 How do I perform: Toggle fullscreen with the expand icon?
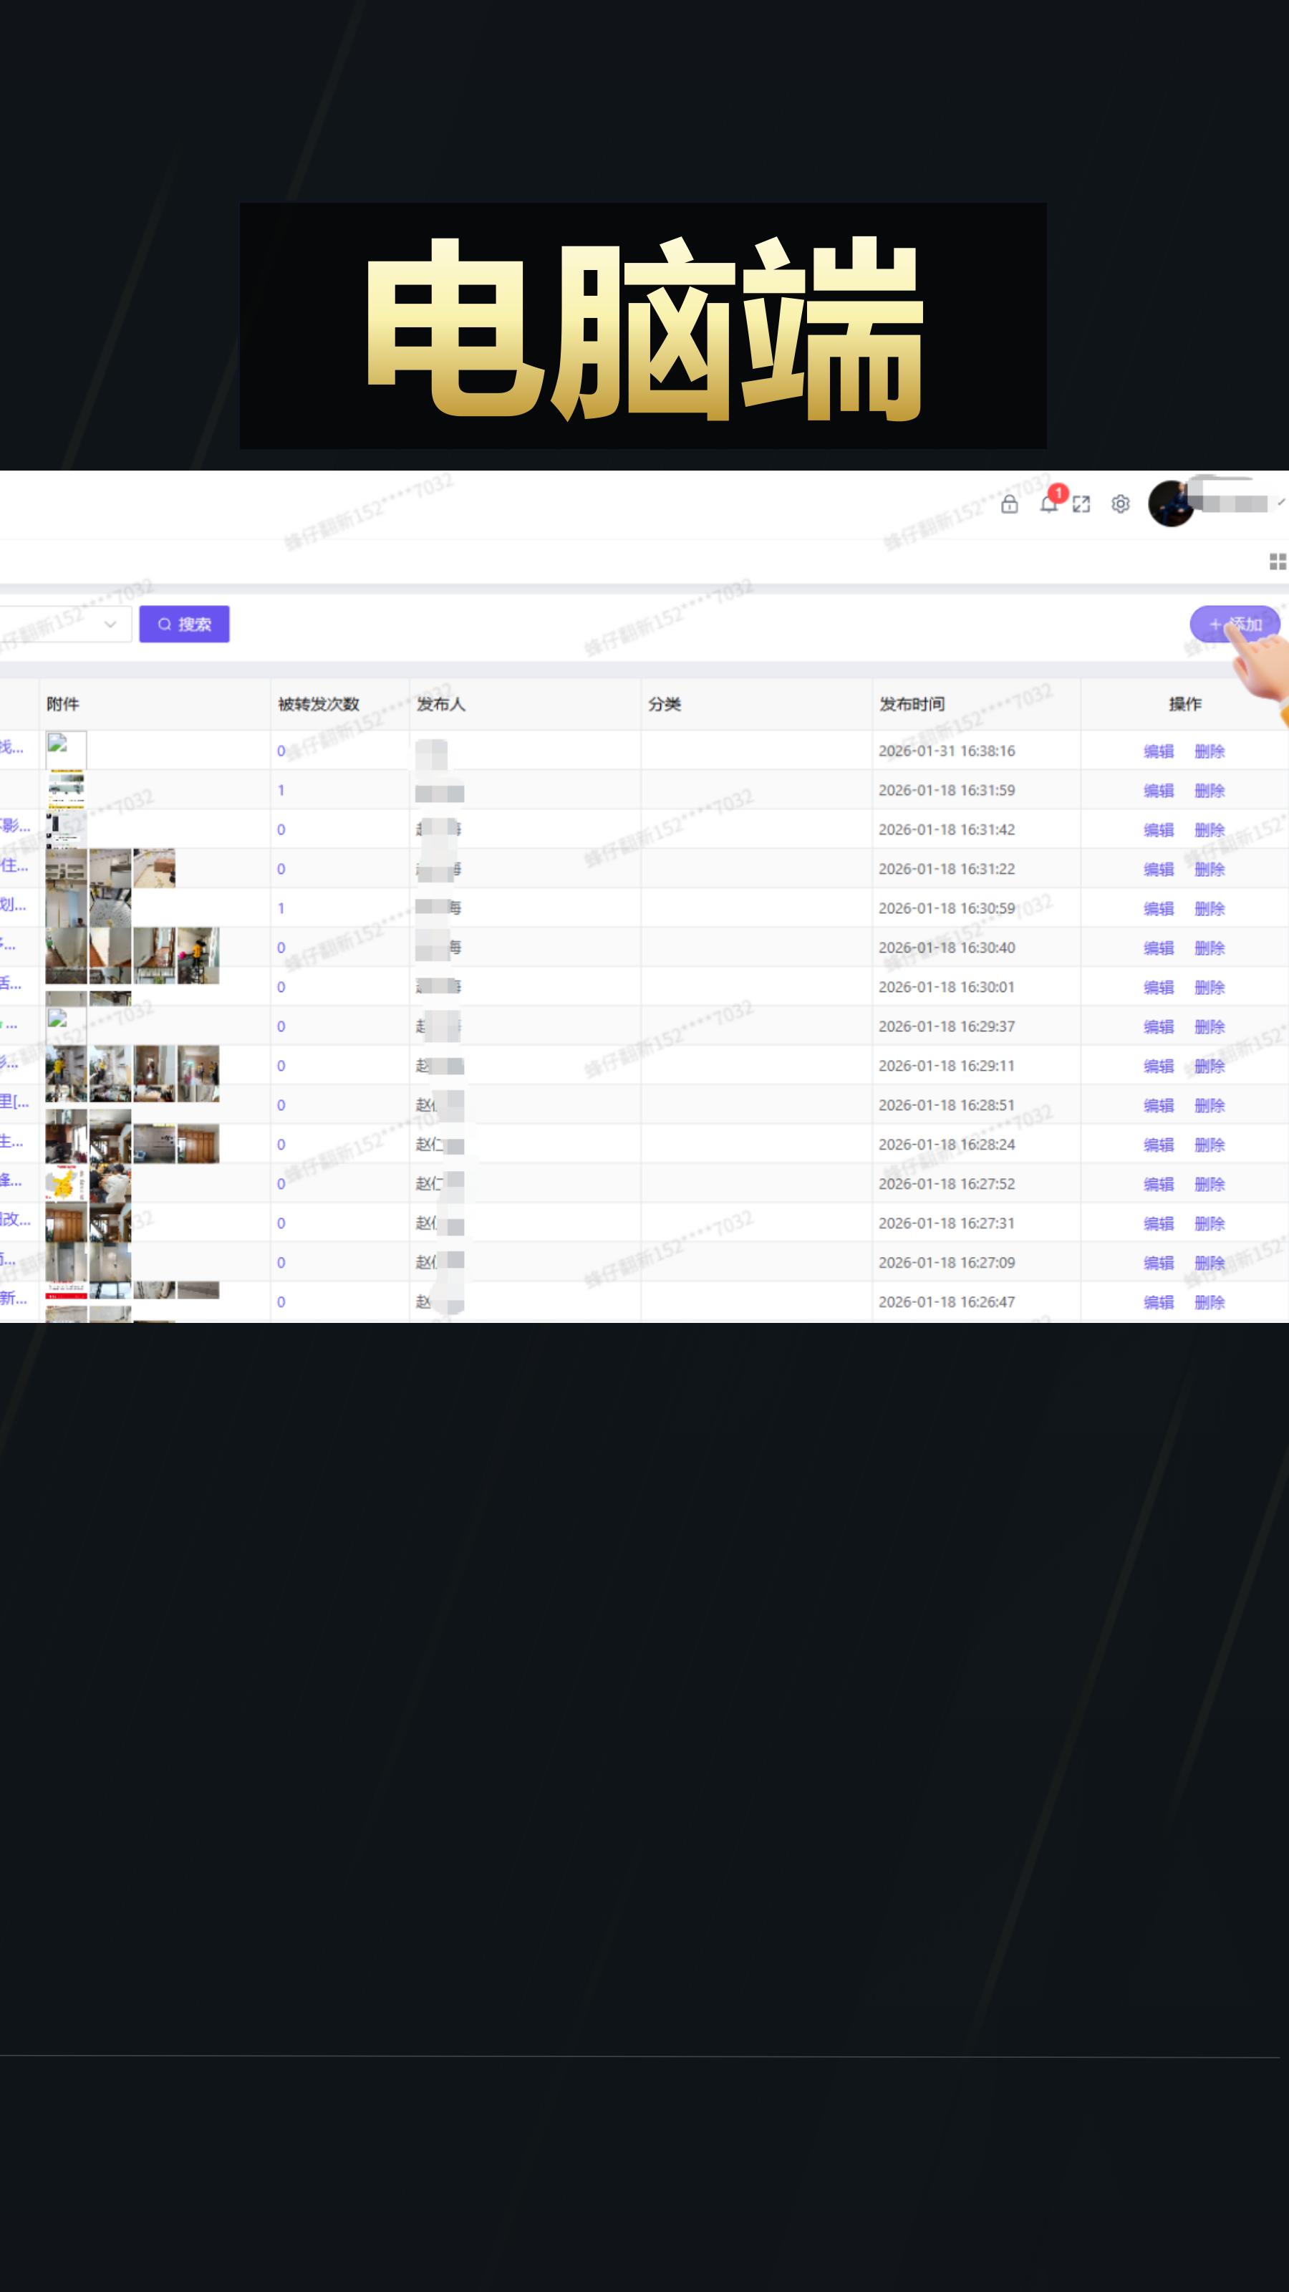coord(1081,504)
